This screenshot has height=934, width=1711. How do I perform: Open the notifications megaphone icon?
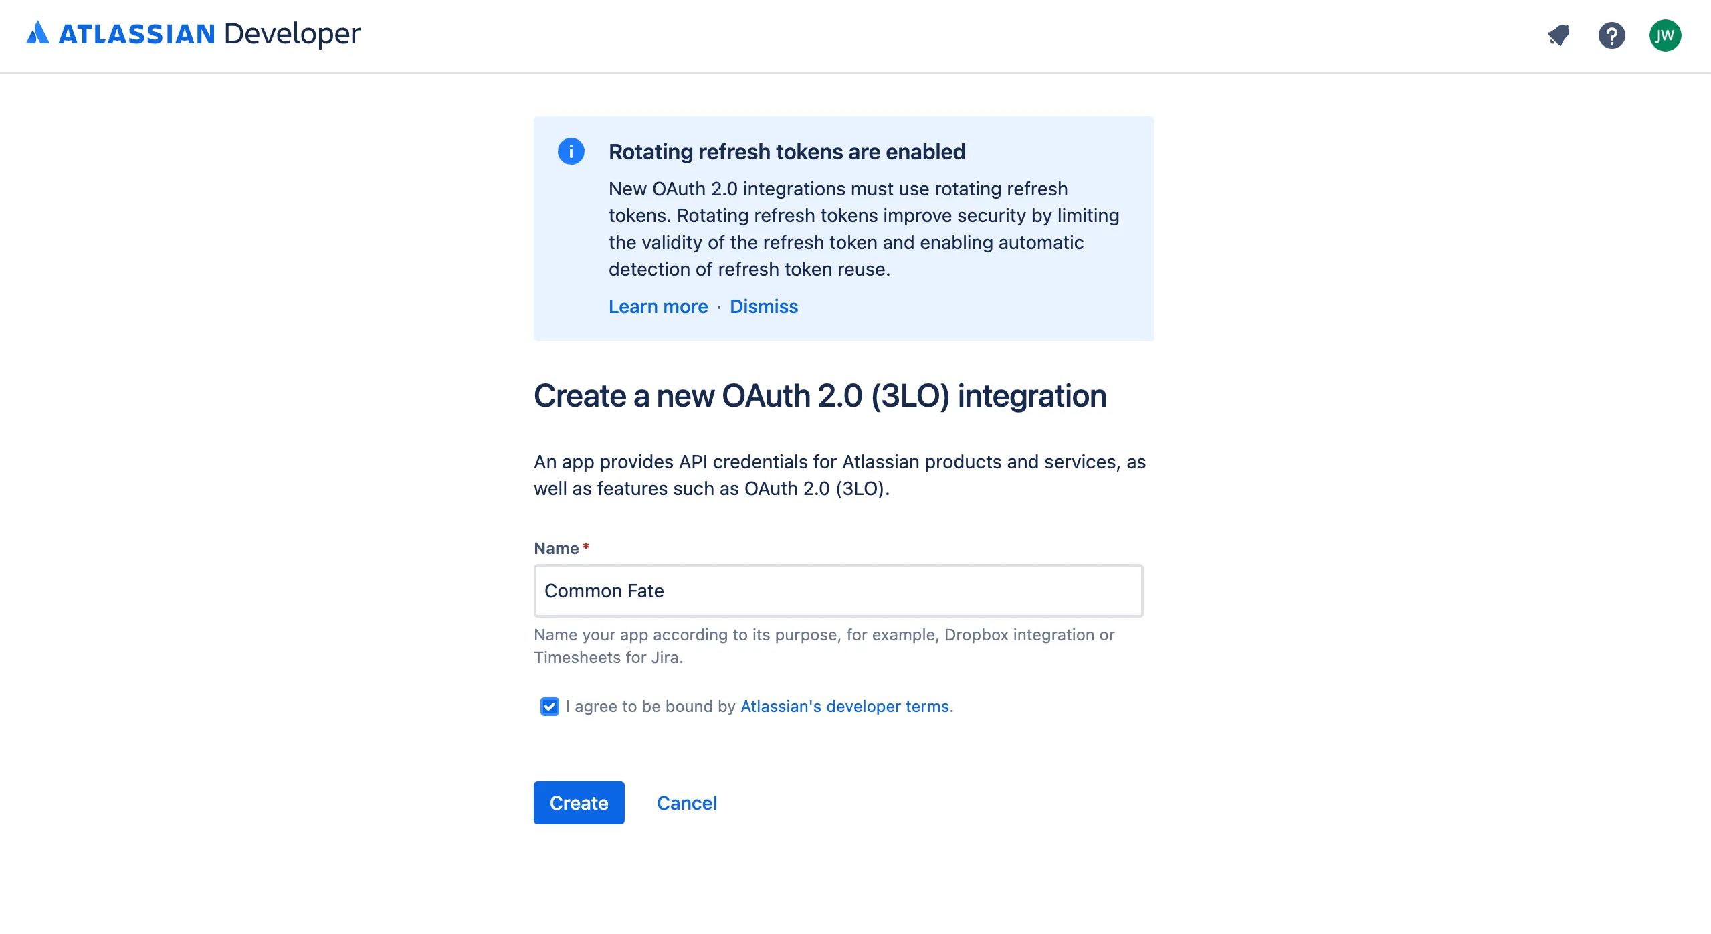coord(1558,35)
